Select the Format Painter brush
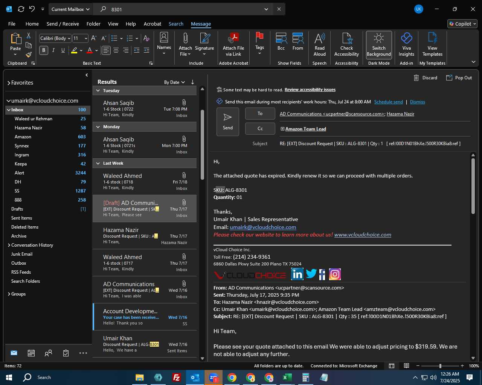 tap(29, 55)
